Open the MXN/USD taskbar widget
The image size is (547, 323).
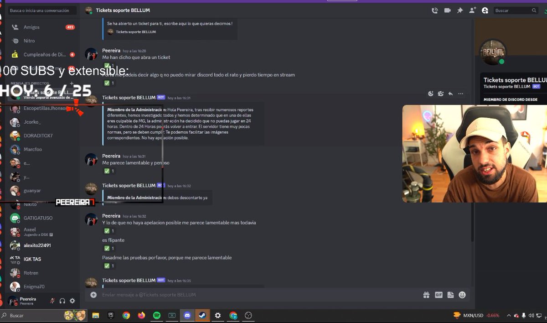point(476,315)
